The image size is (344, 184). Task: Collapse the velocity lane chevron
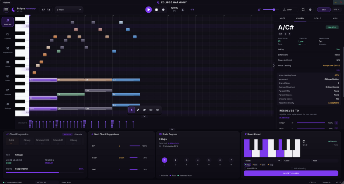172,129
